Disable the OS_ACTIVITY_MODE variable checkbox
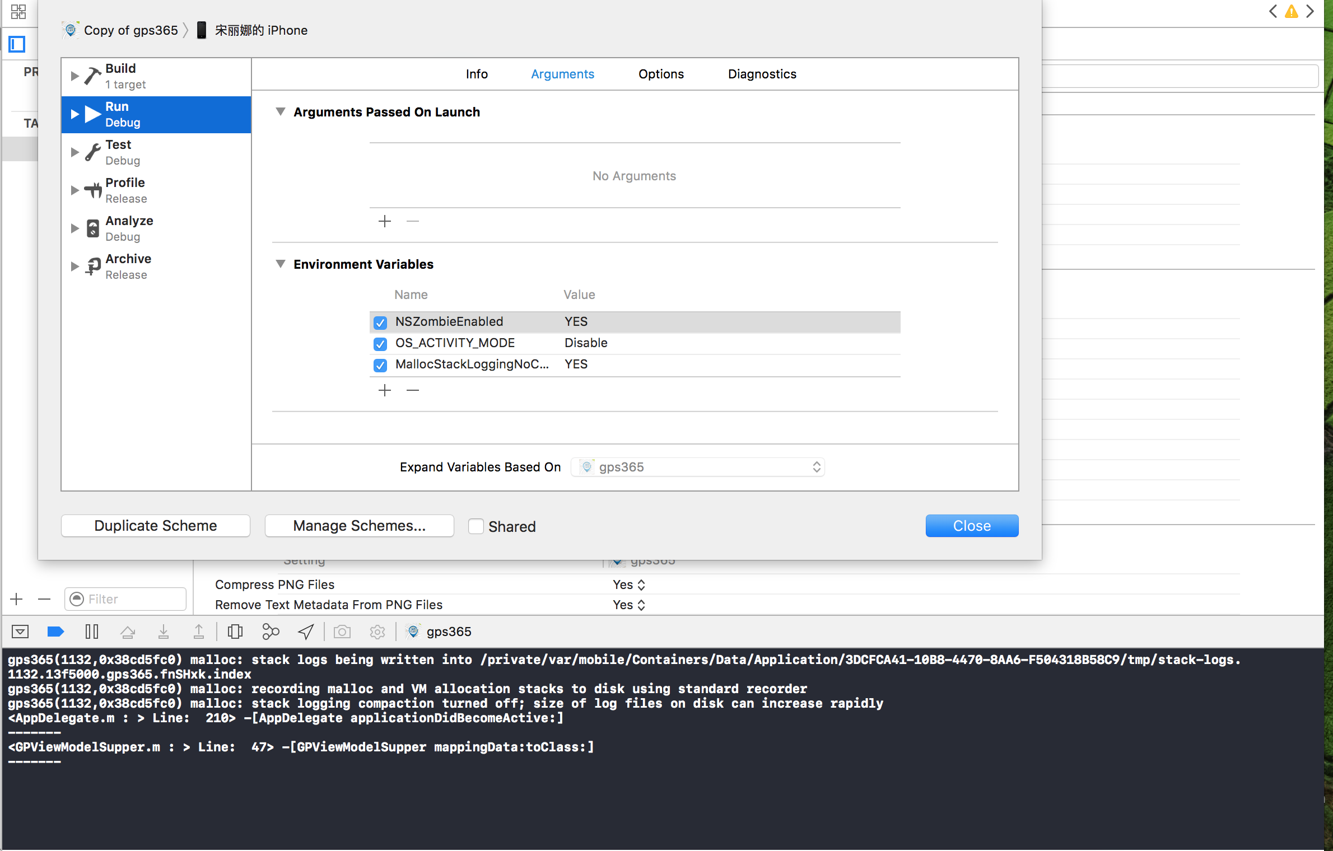 (x=380, y=344)
